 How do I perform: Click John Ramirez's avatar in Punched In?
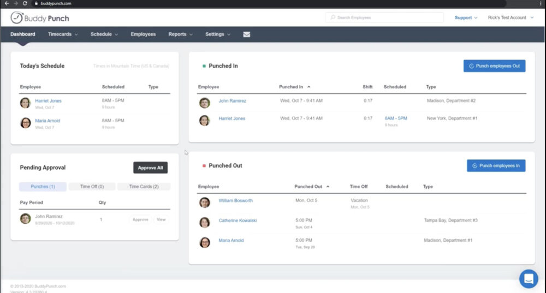[x=205, y=103]
